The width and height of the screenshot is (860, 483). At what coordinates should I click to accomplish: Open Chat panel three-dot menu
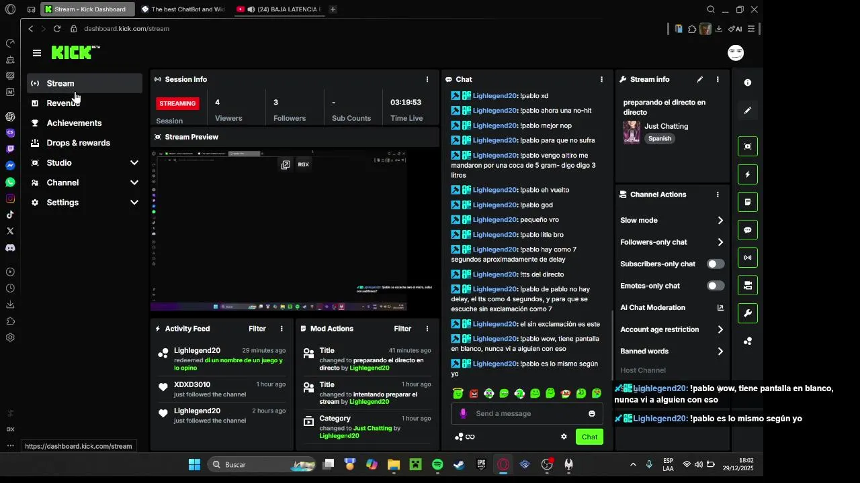point(601,79)
